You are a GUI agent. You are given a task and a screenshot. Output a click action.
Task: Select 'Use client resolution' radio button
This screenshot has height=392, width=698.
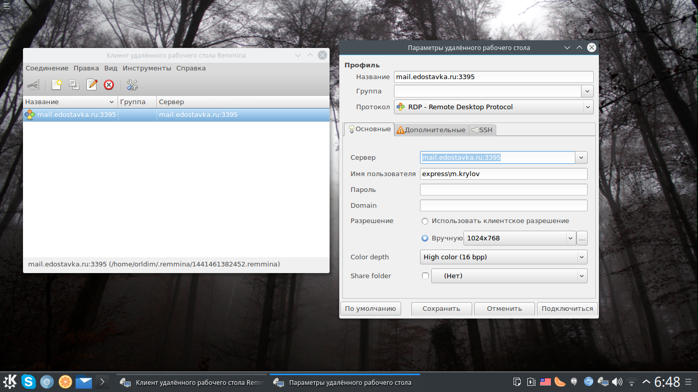point(425,221)
